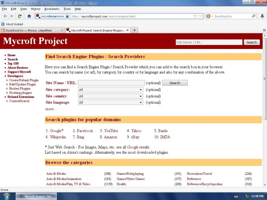267x200 pixels.
Task: Open the on-screen keyboard tray icon
Action: [236, 196]
